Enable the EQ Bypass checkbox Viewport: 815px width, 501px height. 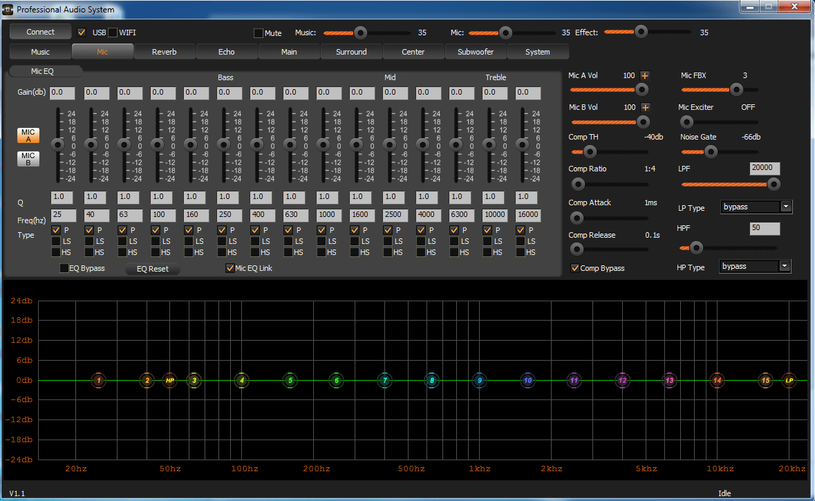click(64, 268)
